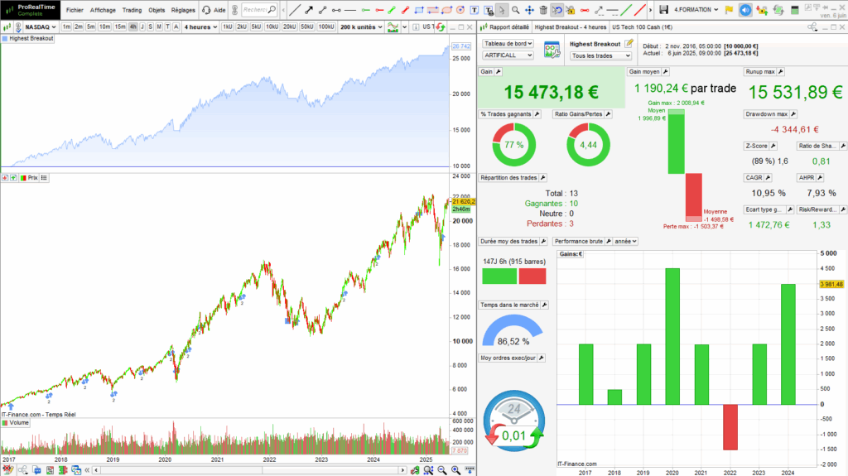Click the trash can delete objects icon
The height and width of the screenshot is (476, 848).
543,10
